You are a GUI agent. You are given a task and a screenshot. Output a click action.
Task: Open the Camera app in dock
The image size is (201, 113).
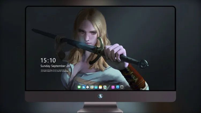pos(122,87)
